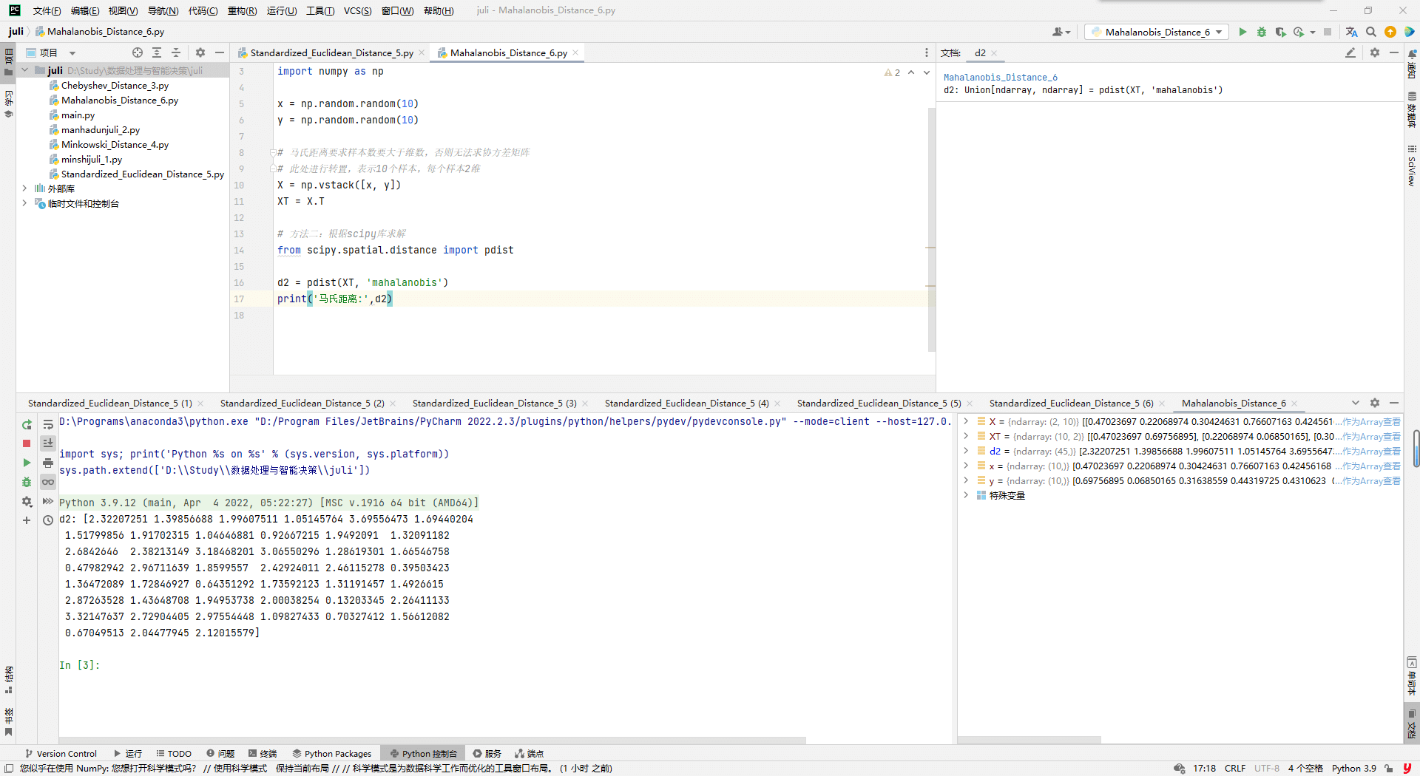
Task: Expand the 外部库 tree node
Action: click(24, 188)
